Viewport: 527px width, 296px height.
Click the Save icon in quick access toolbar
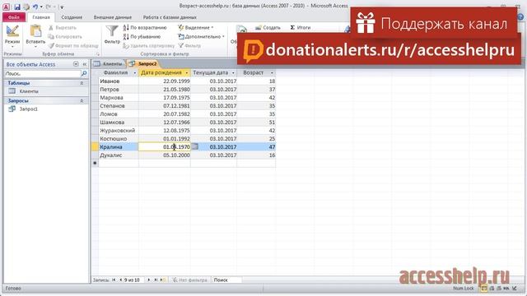[x=16, y=7]
